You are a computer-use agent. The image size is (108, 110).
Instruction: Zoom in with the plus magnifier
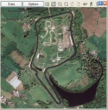click(x=60, y=4)
